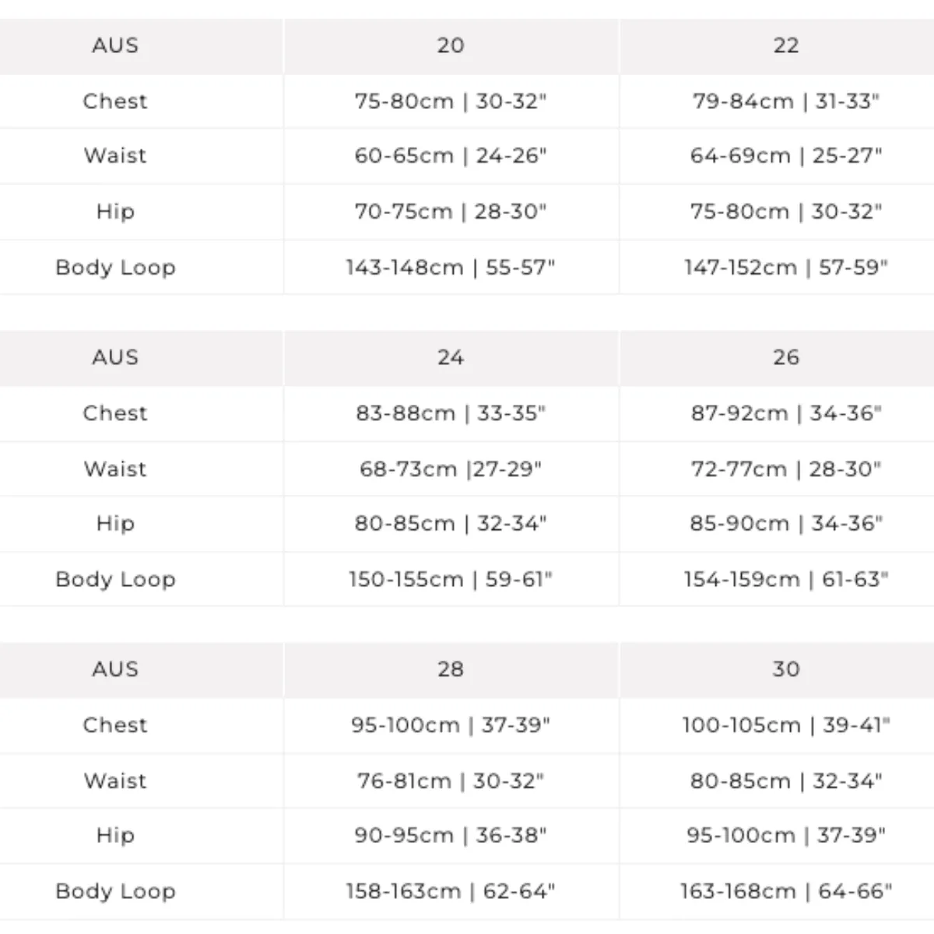Click the size 20 column header
Screen dimensions: 934x934
point(451,46)
